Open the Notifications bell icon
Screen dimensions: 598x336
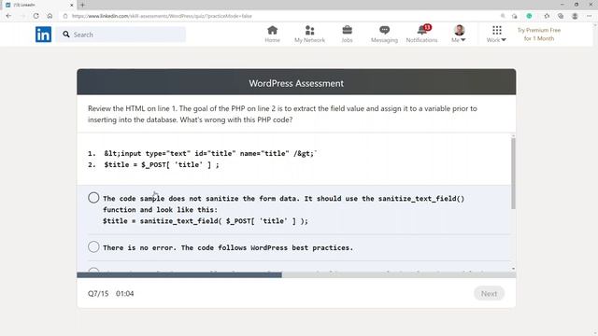point(422,30)
